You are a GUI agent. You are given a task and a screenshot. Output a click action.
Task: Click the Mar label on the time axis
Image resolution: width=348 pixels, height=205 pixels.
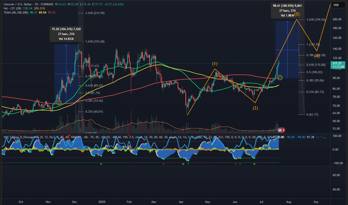click(154, 202)
